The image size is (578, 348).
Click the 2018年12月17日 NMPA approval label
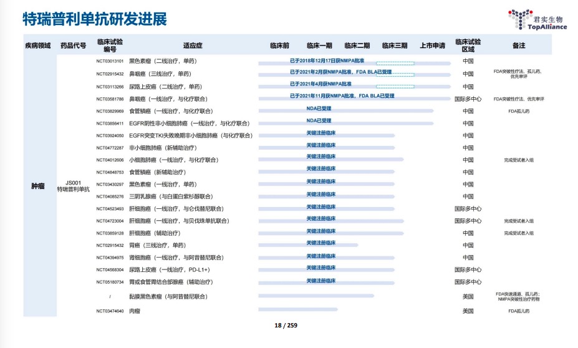point(327,60)
